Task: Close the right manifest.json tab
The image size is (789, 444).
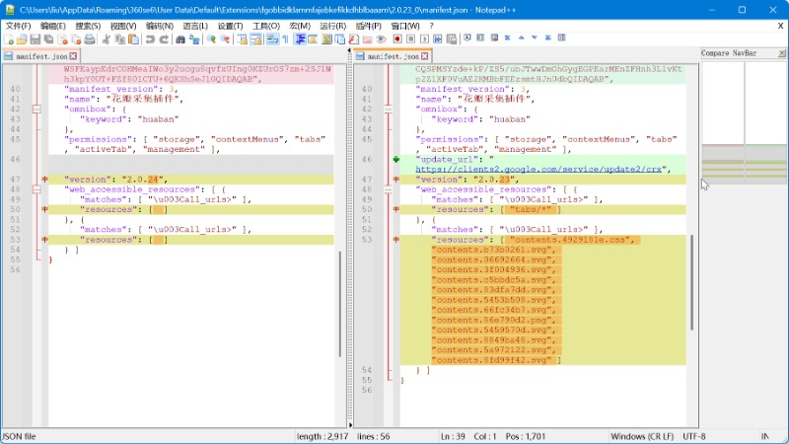Action: pos(425,57)
